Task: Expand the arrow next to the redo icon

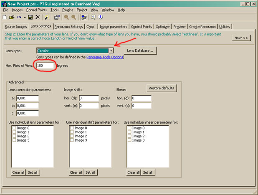Action: point(24,17)
